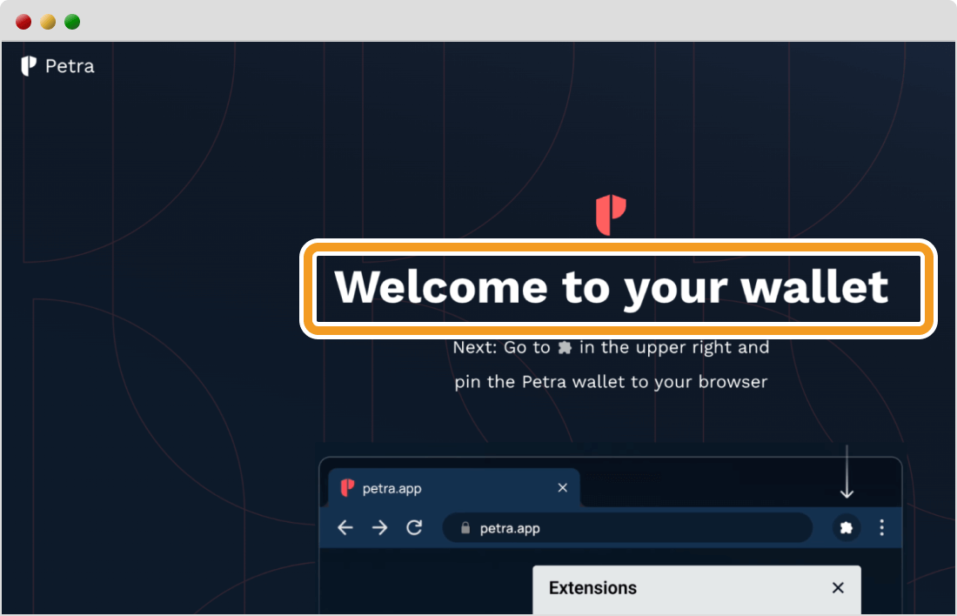Select the petra.app browser tab

point(453,488)
